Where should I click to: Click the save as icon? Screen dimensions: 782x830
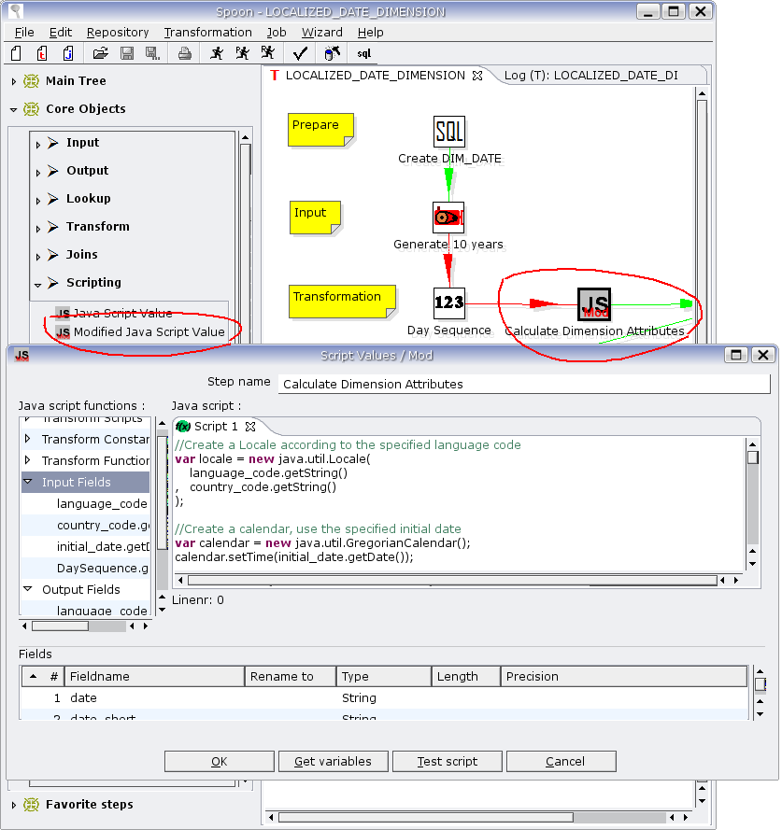[152, 53]
